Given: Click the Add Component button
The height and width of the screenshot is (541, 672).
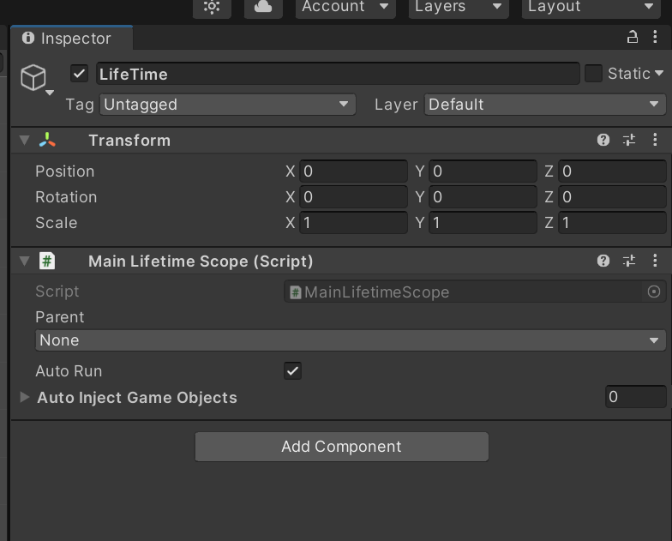Looking at the screenshot, I should tap(341, 447).
